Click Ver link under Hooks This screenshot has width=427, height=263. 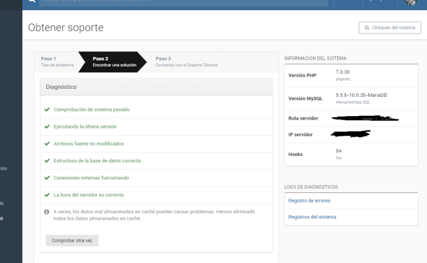[x=339, y=158]
